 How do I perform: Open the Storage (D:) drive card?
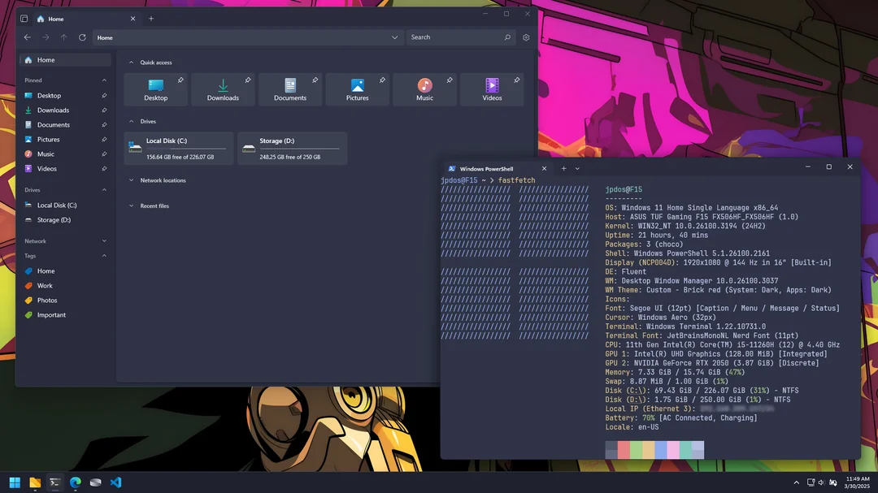(x=293, y=149)
